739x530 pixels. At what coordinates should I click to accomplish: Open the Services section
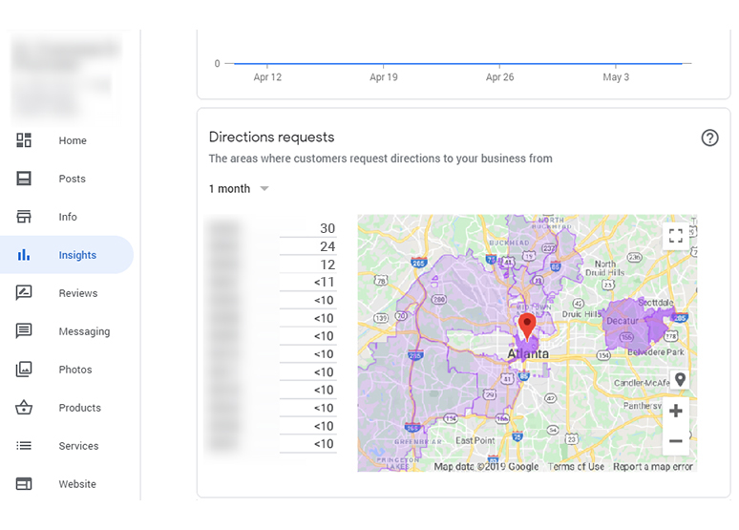coord(78,446)
